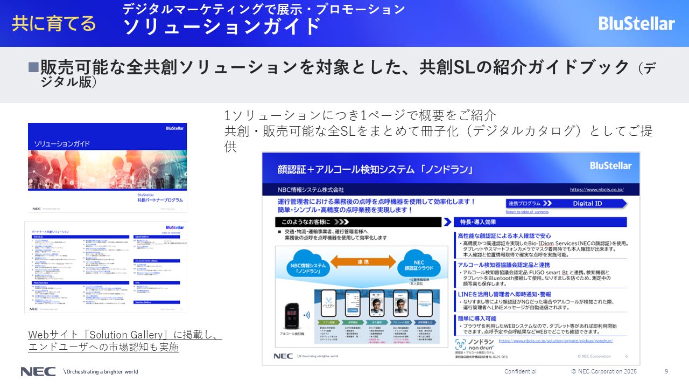689x388 pixels.
Task: Open the https://www.nbcis.co.jp/ link
Action: [596, 190]
